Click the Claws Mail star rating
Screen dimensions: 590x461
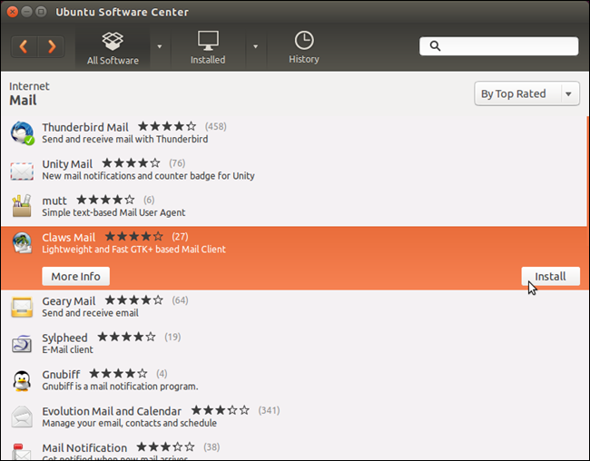pyautogui.click(x=133, y=236)
